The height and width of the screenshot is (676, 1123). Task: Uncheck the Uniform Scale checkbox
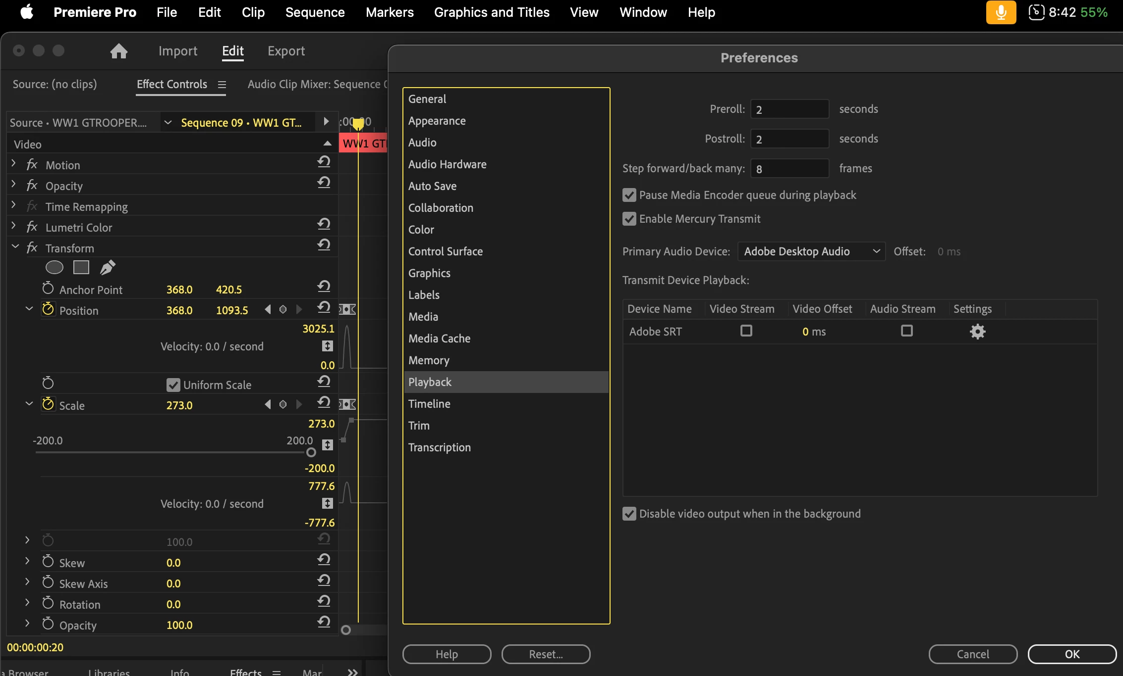[173, 385]
